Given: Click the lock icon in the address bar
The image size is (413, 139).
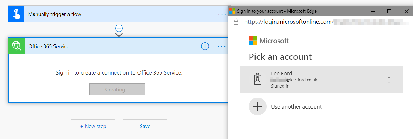Looking at the screenshot, I should (x=236, y=22).
